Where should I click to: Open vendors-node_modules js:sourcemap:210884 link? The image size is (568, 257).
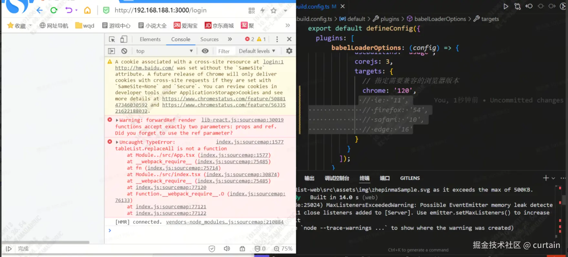tap(225, 222)
